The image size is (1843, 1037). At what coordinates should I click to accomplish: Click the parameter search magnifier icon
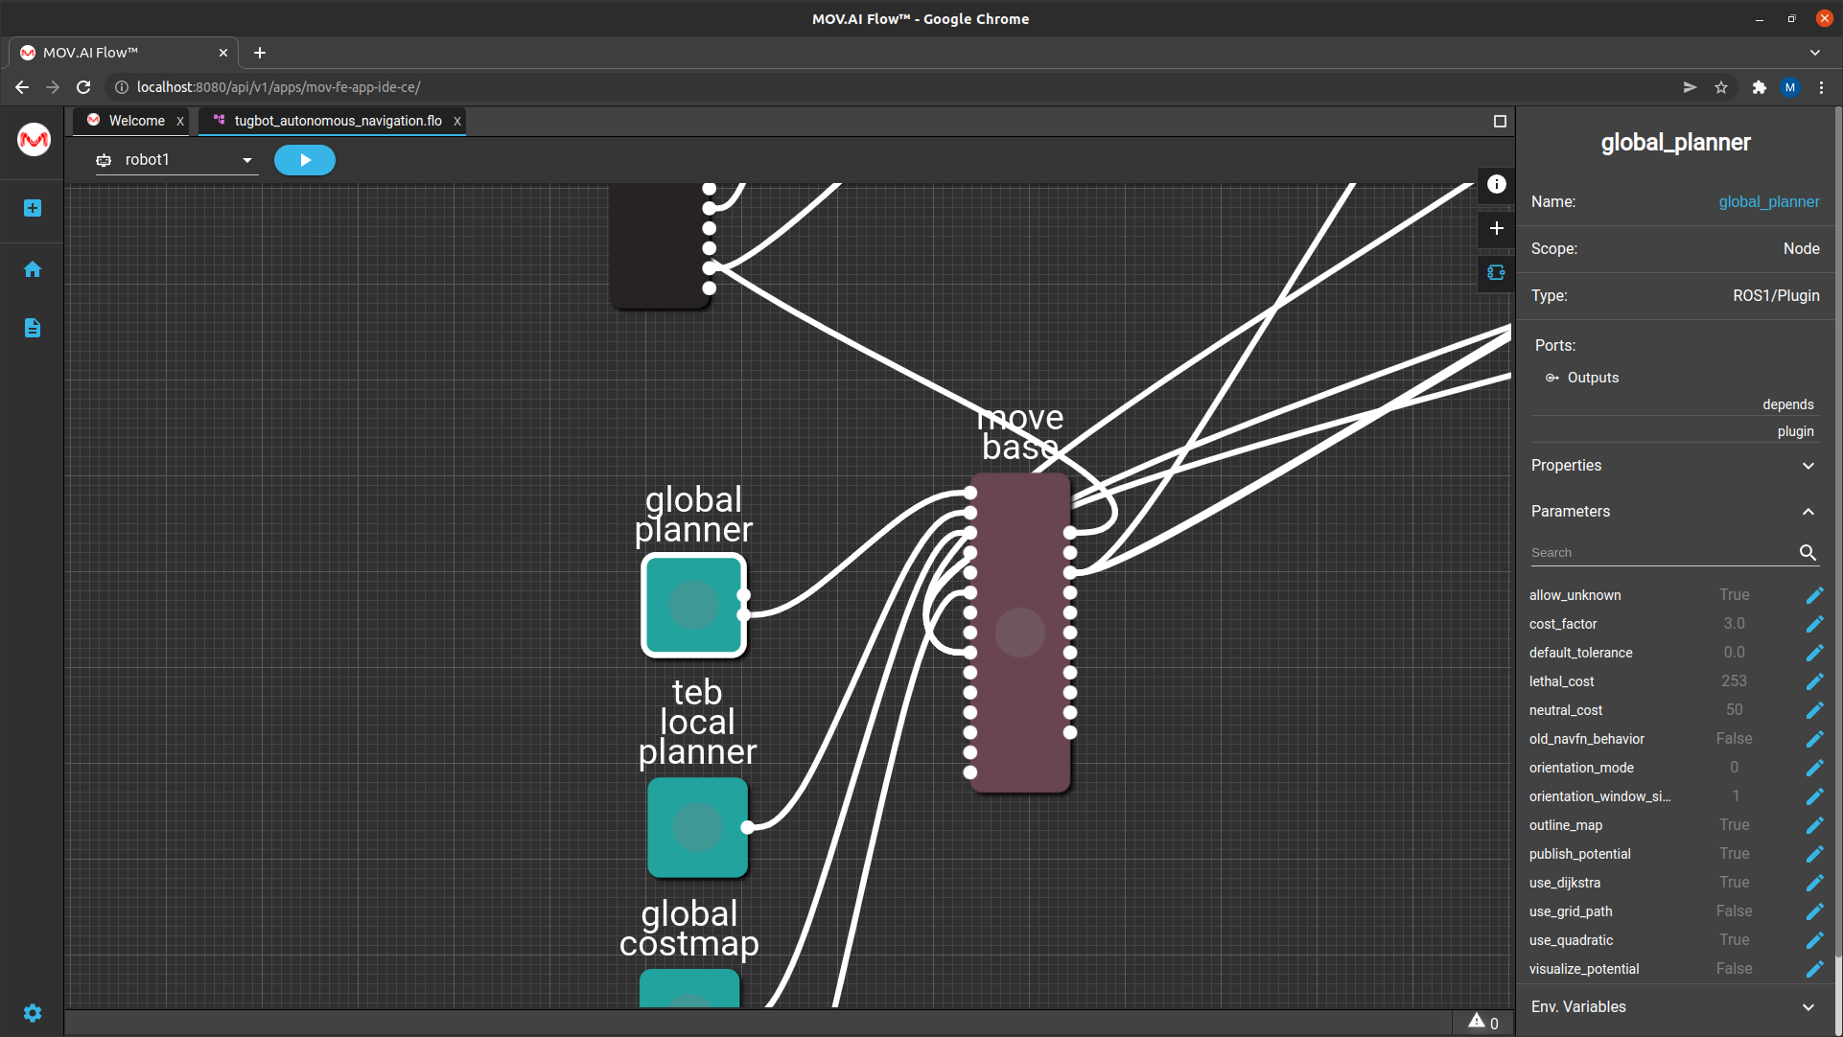1808,553
